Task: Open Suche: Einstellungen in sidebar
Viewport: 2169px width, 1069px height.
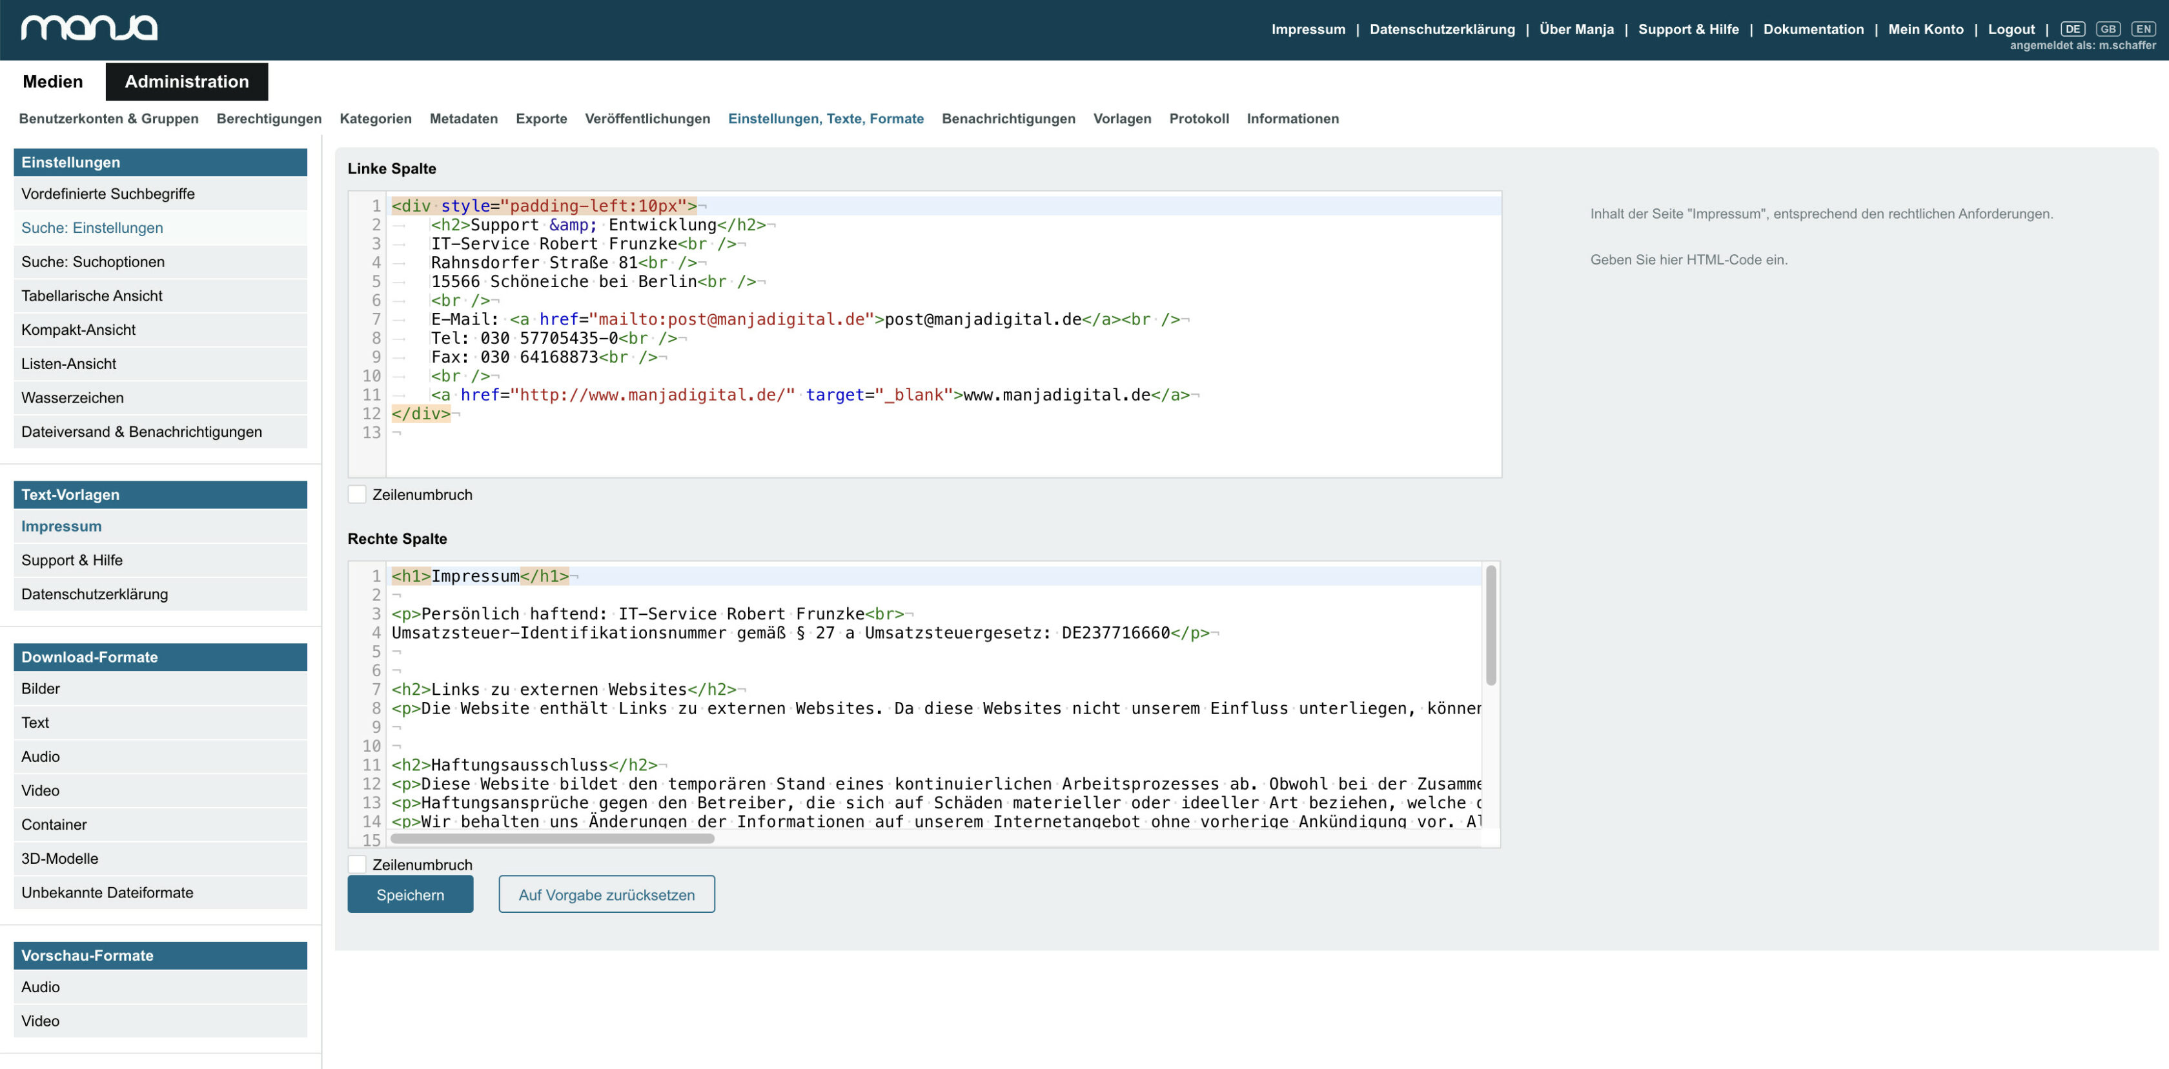Action: [x=160, y=227]
